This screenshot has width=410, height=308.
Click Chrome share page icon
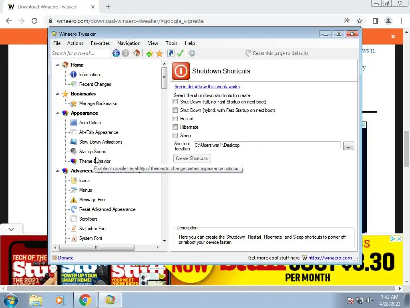click(347, 21)
